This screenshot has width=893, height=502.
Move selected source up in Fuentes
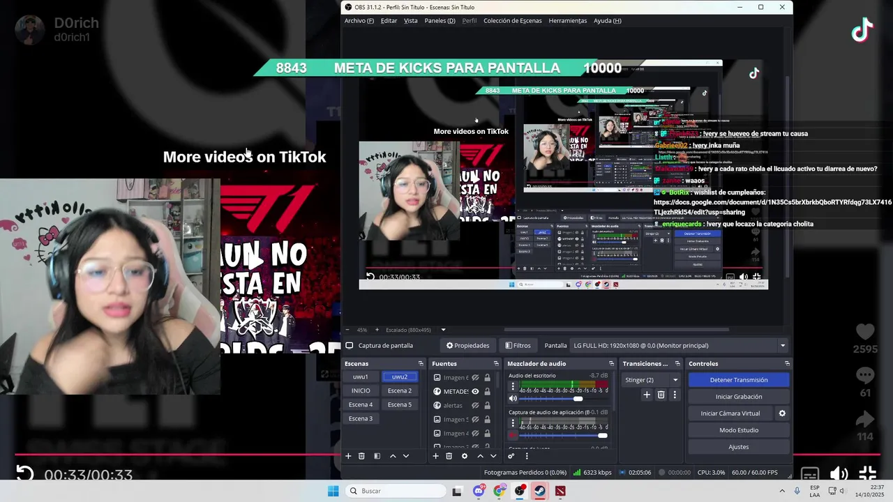tap(480, 456)
